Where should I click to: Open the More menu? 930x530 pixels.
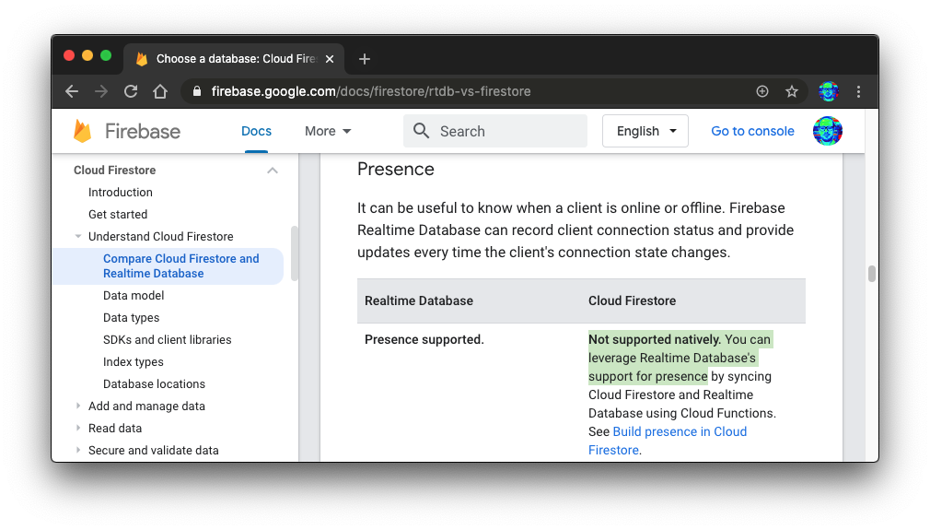tap(328, 131)
